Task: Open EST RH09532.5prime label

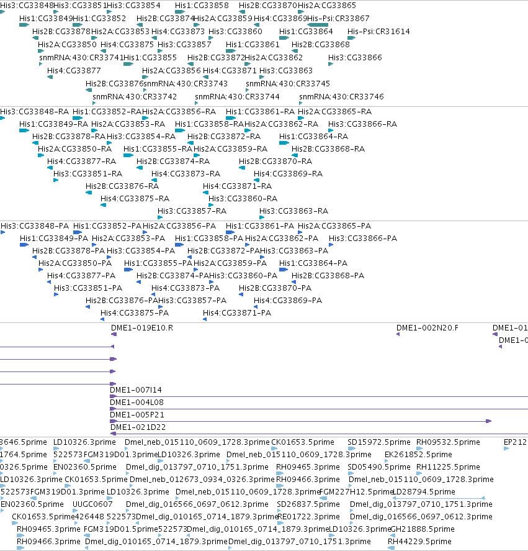Action: [x=447, y=442]
